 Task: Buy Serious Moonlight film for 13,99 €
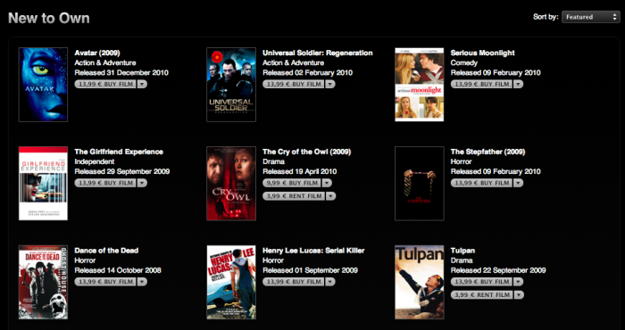pyautogui.click(x=481, y=85)
